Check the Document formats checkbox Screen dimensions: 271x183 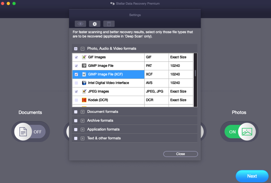click(x=76, y=112)
